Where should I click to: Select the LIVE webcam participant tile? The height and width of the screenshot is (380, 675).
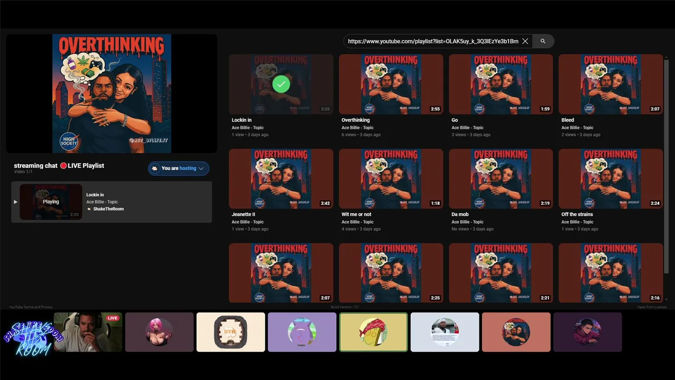pos(88,332)
